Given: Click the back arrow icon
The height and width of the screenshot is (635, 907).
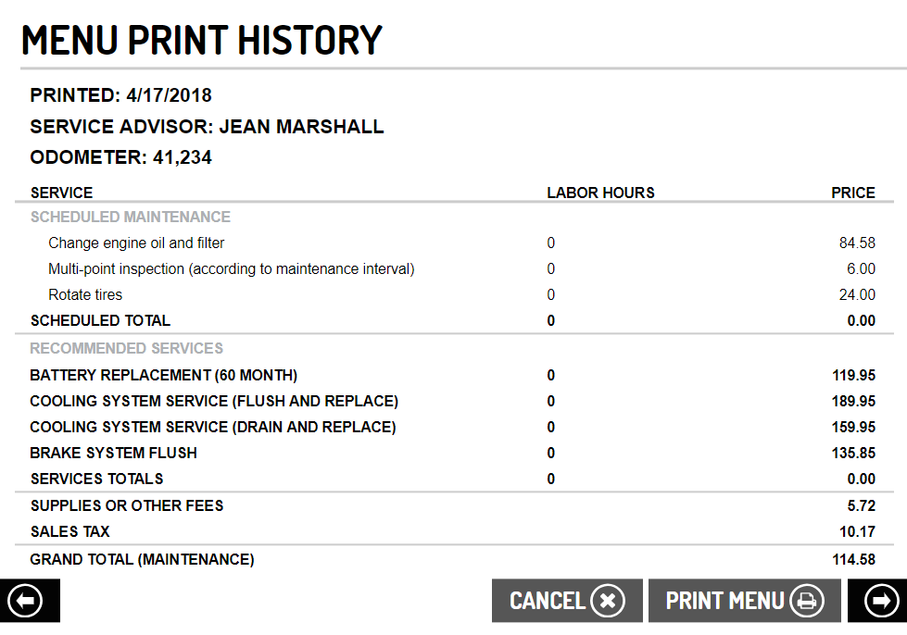Looking at the screenshot, I should point(28,601).
